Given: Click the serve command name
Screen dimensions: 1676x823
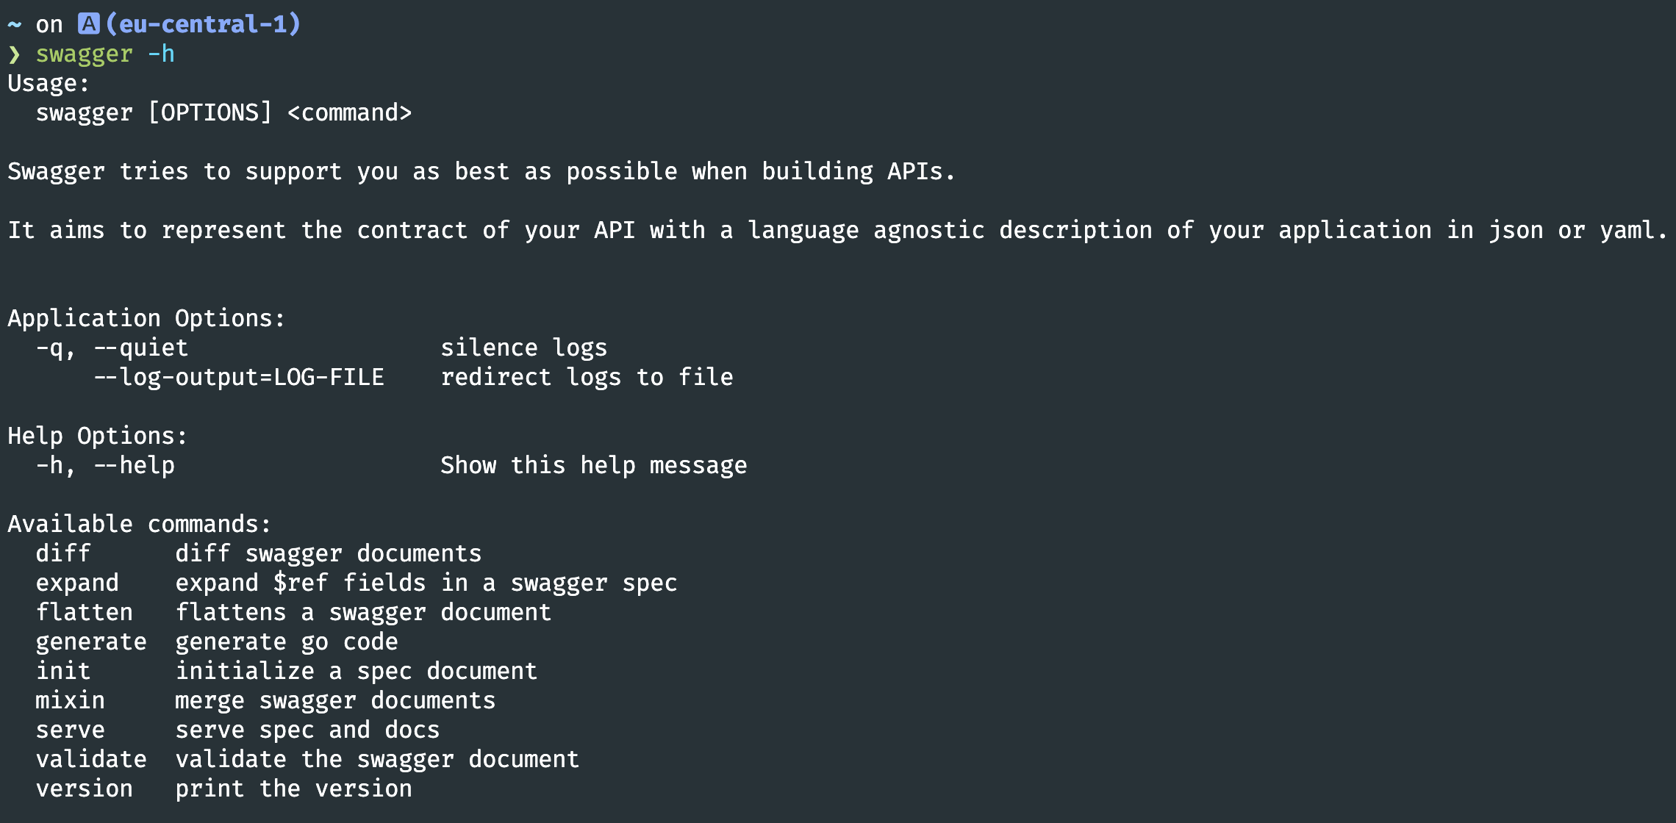Looking at the screenshot, I should [x=71, y=730].
